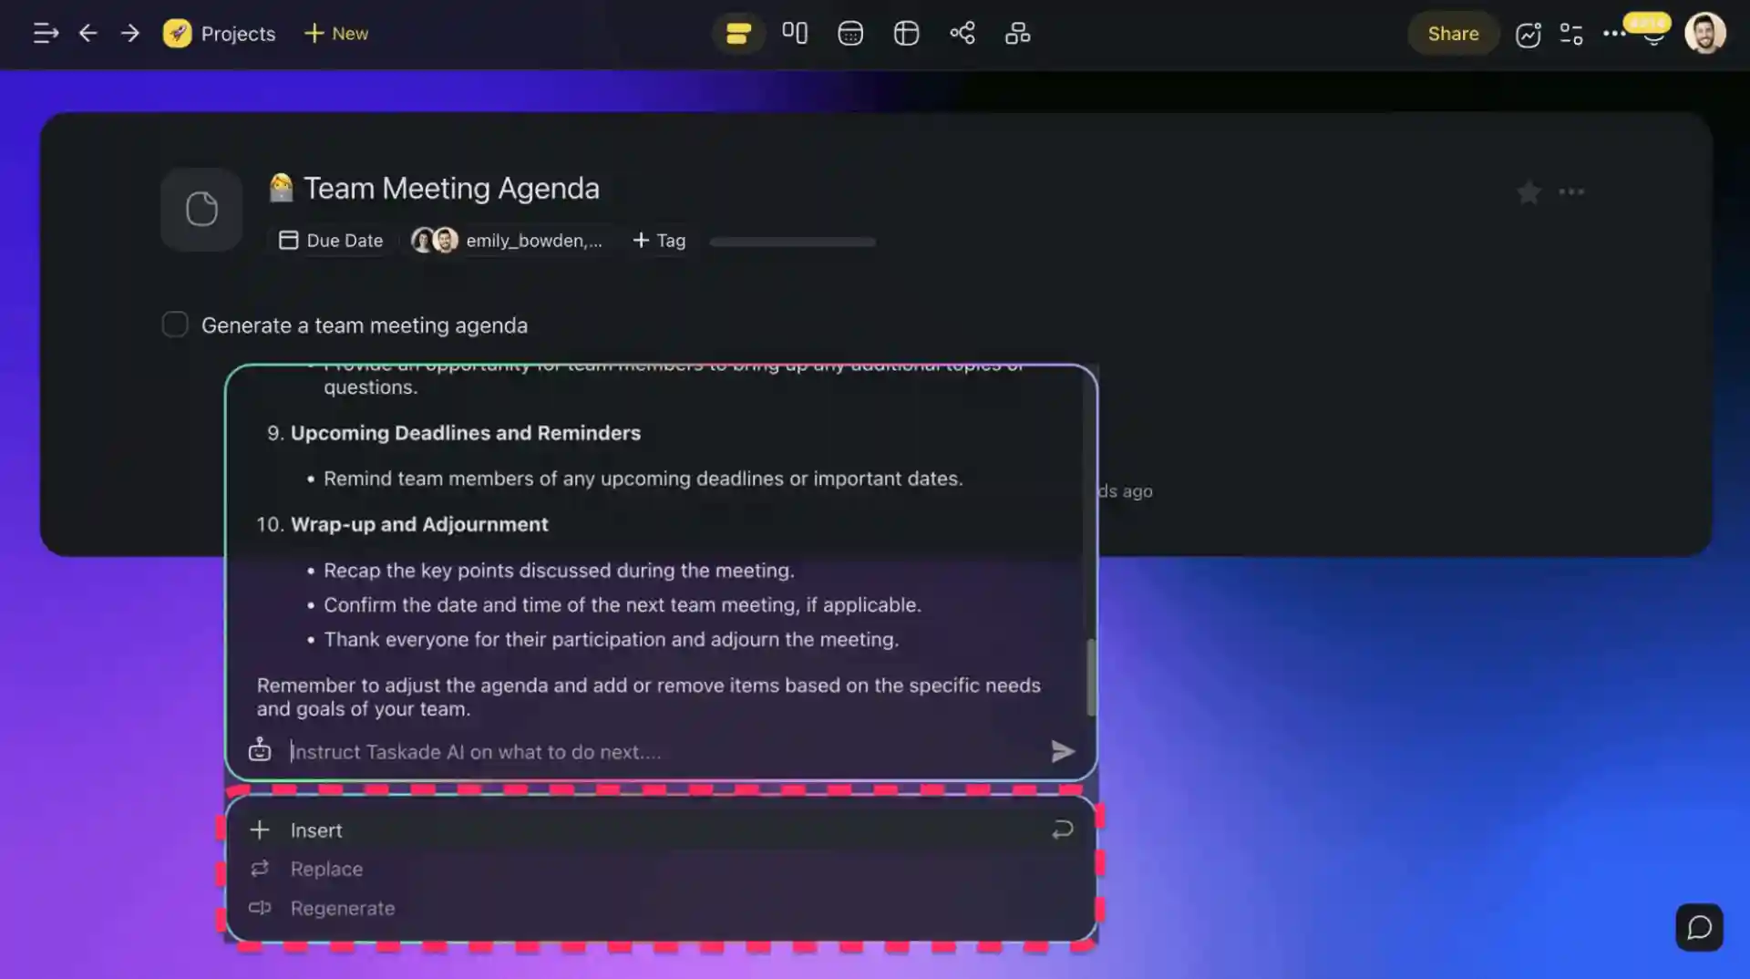Go forward with the right arrow
Viewport: 1750px width, 979px height.
coord(130,34)
